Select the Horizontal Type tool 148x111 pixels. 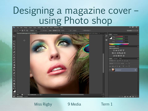pyautogui.click(x=14, y=76)
